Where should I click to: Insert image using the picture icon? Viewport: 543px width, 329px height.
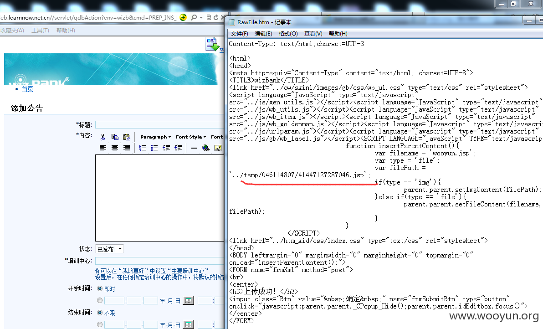coord(218,148)
